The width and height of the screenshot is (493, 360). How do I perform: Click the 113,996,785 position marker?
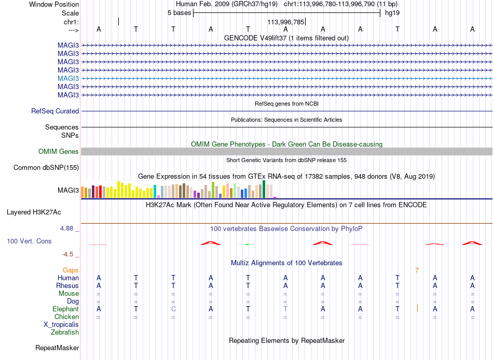pos(286,22)
